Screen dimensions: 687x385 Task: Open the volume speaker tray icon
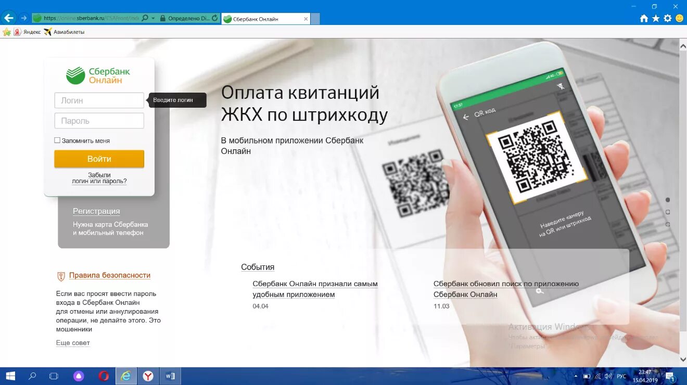point(608,376)
